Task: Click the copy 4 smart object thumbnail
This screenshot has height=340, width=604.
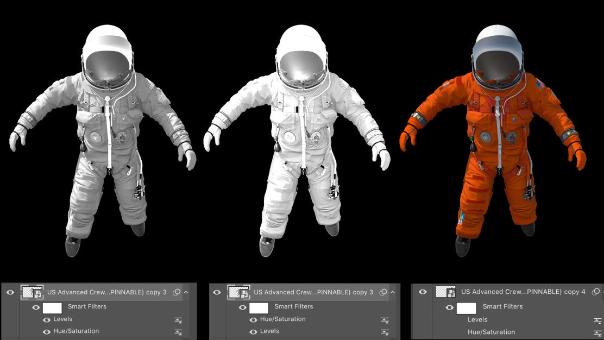Action: click(445, 292)
